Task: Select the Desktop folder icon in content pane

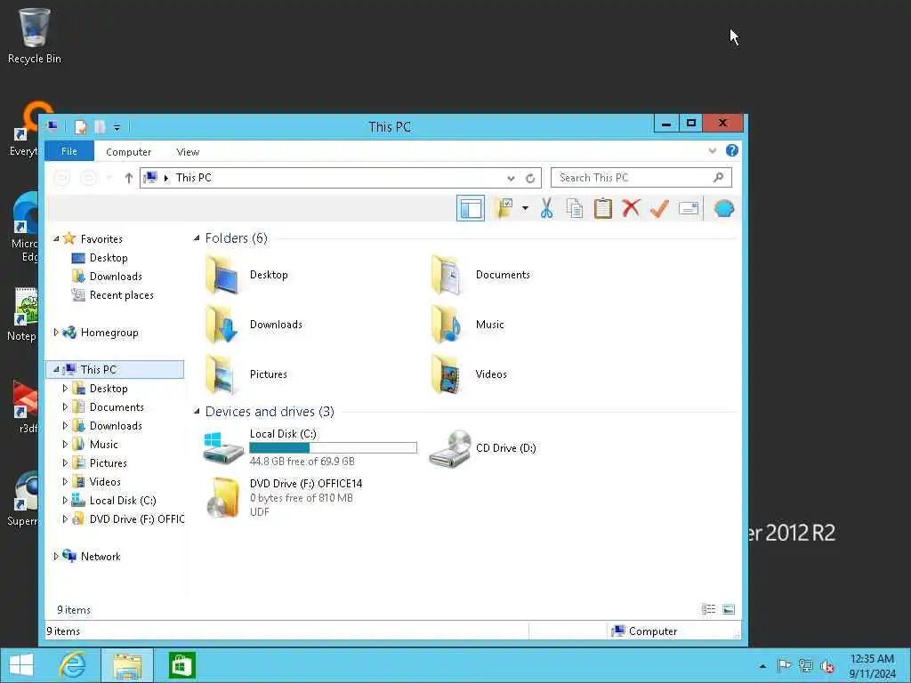Action: [x=222, y=275]
